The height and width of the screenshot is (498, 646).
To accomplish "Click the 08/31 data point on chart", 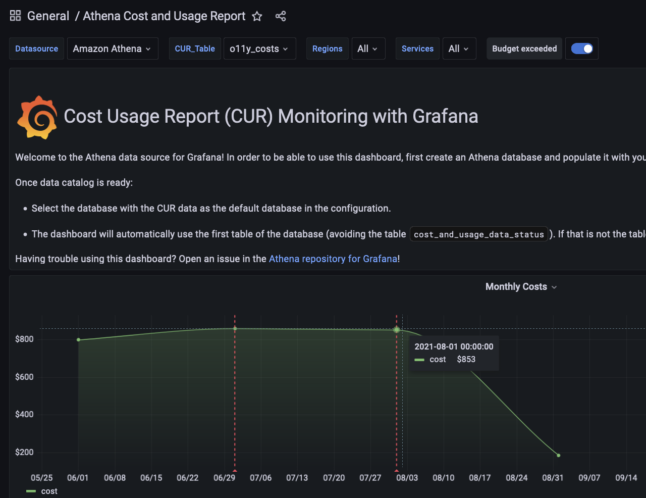I will pyautogui.click(x=559, y=456).
